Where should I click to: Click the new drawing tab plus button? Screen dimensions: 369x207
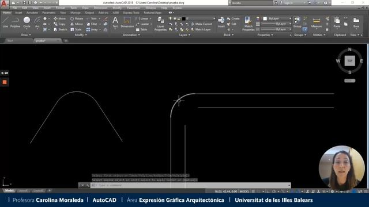point(66,41)
